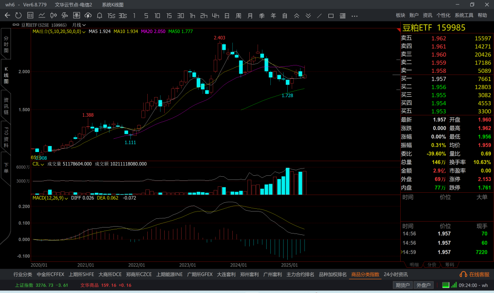Toggle the 周 weekly period
The width and height of the screenshot is (494, 293).
coord(238,16)
